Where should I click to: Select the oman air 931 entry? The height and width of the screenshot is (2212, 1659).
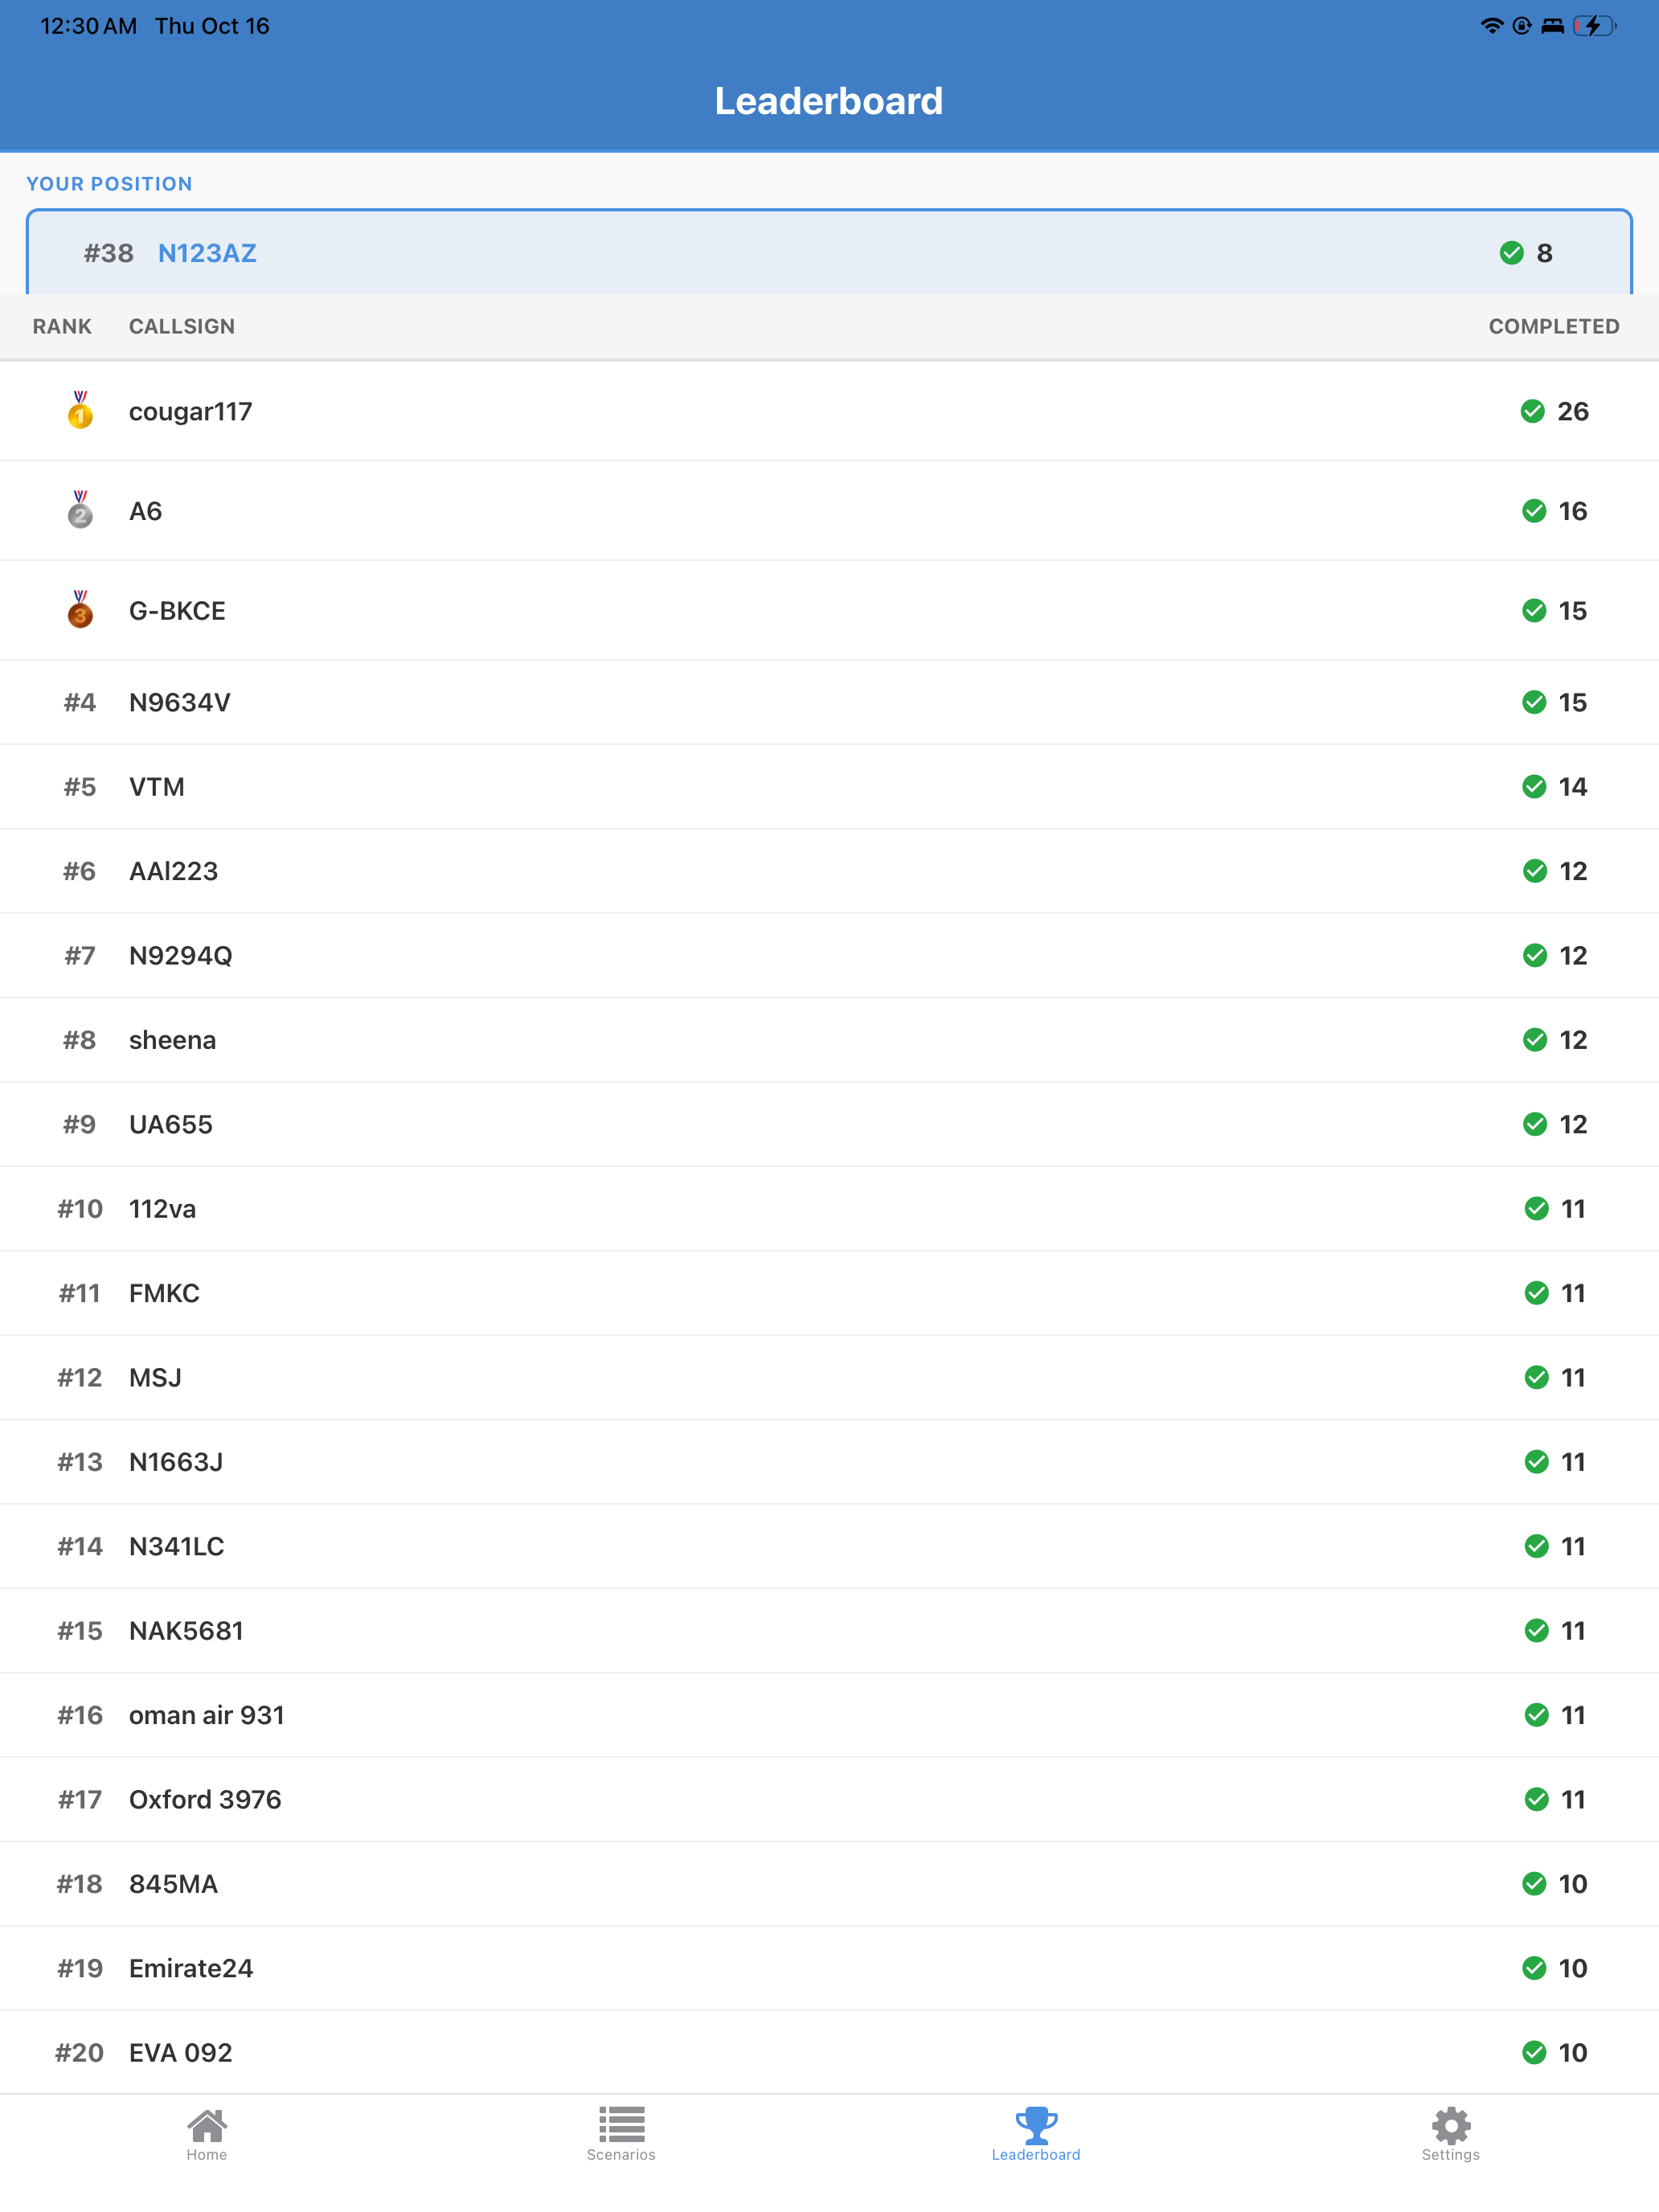(207, 1715)
